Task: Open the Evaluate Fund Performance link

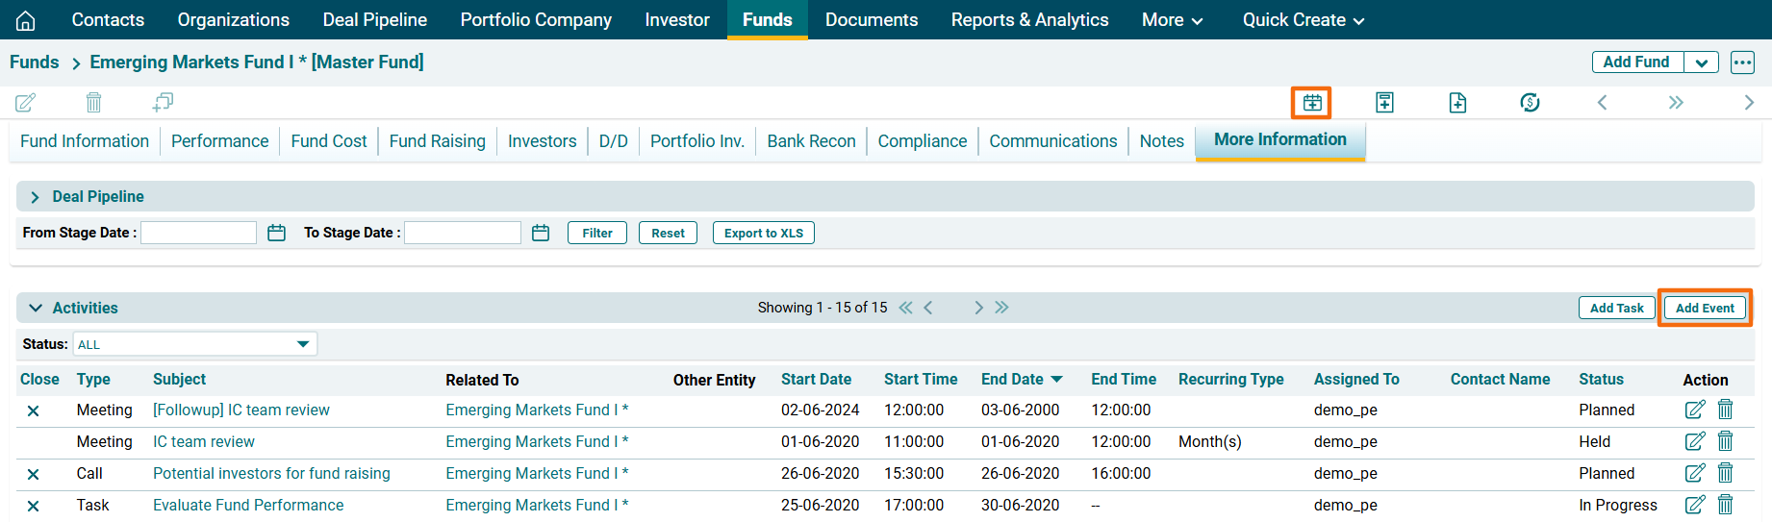Action: (248, 505)
